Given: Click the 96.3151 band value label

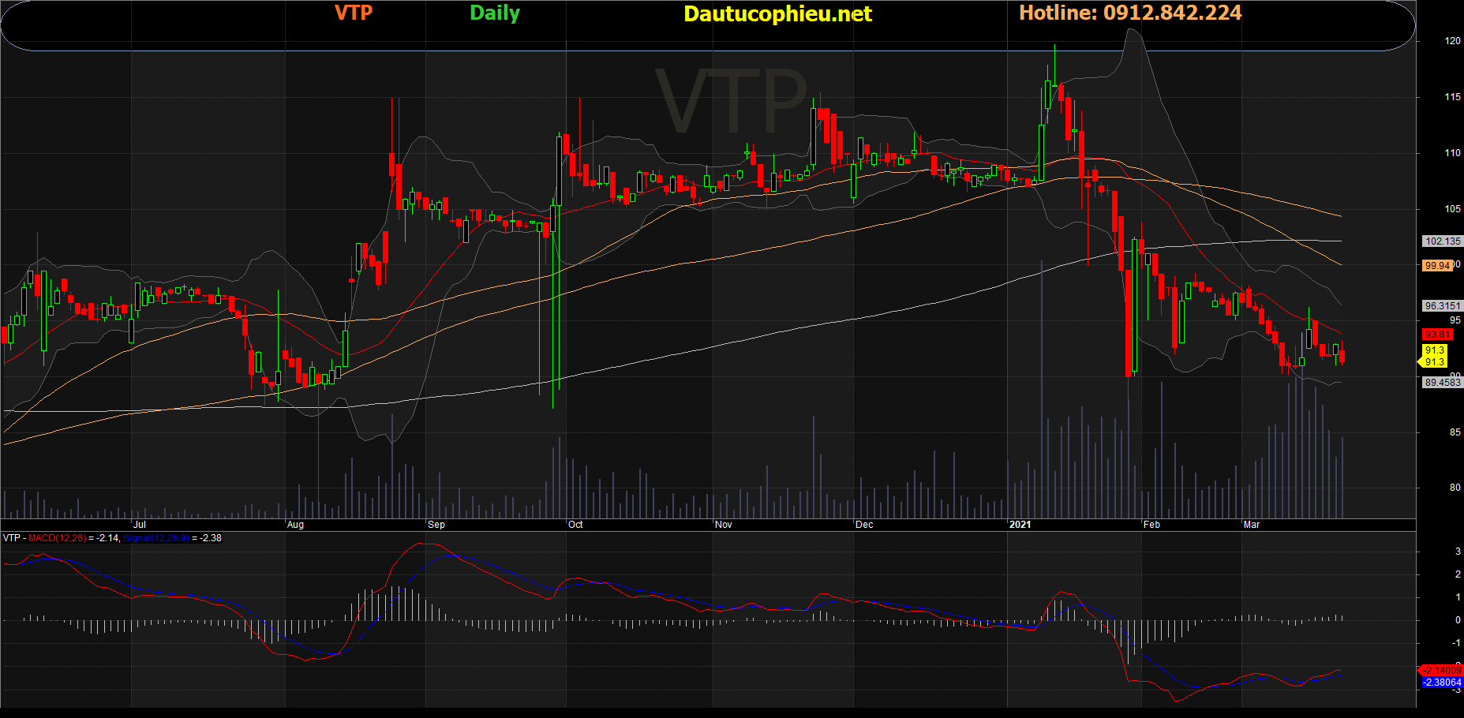Looking at the screenshot, I should click(x=1442, y=306).
